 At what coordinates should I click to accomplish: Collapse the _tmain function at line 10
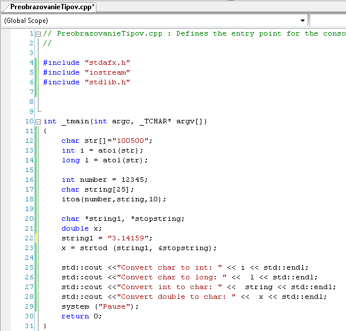coord(38,122)
